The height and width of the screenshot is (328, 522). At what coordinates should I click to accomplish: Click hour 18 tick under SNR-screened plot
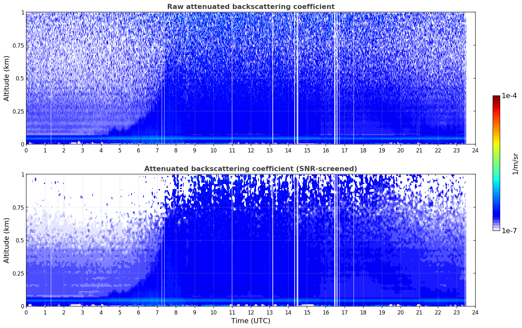(x=363, y=312)
